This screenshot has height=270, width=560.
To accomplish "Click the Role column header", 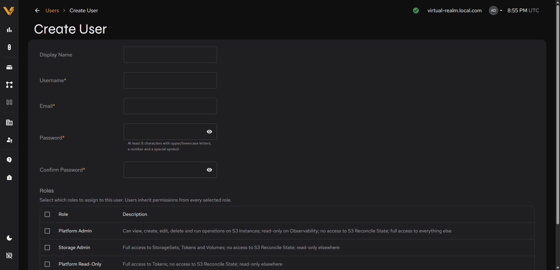I will [63, 214].
